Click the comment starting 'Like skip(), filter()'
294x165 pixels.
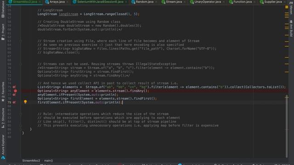[107, 121]
